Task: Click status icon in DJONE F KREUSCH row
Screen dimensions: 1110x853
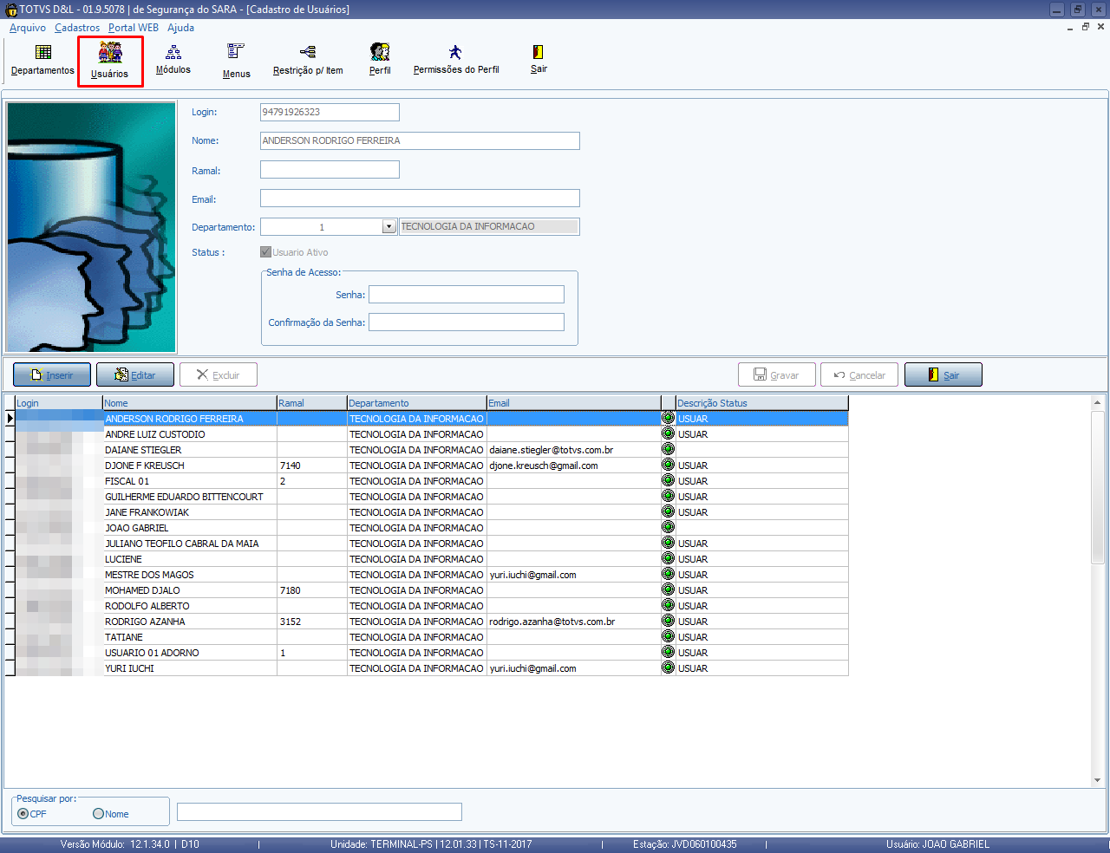Action: (668, 465)
